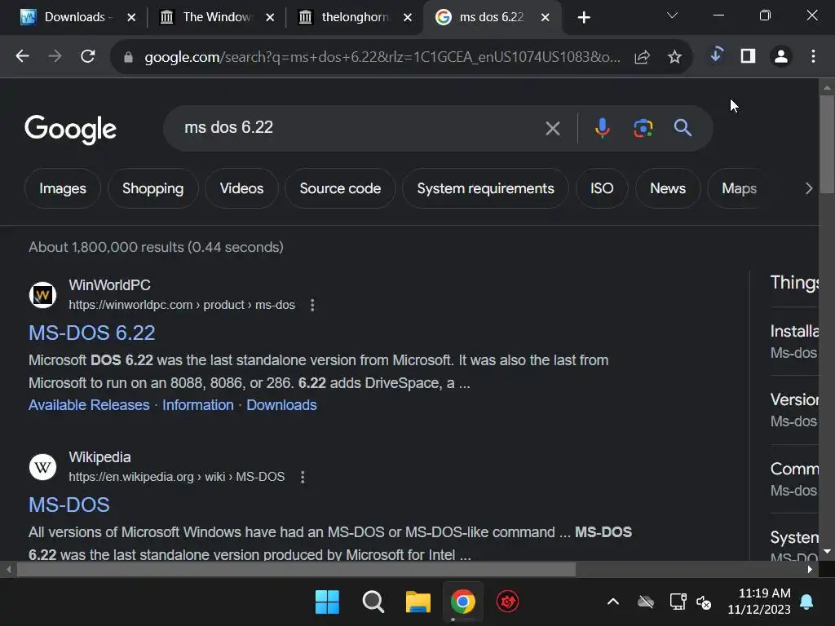Open a new browser tab
Image resolution: width=835 pixels, height=626 pixels.
(584, 18)
